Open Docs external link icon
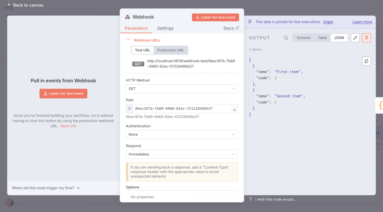383x212 pixels. coord(237,28)
